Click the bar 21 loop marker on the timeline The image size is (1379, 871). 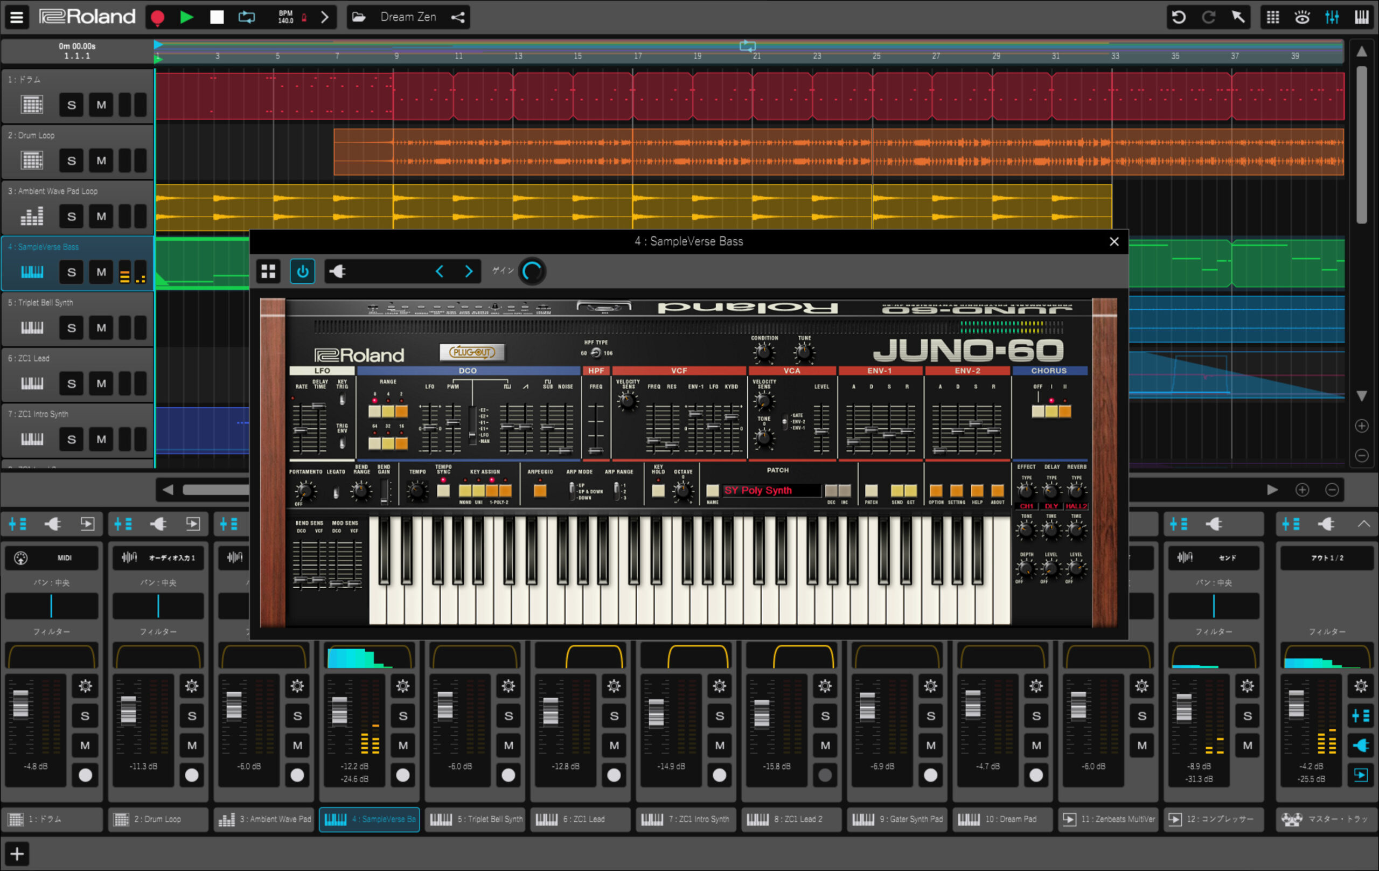[747, 46]
